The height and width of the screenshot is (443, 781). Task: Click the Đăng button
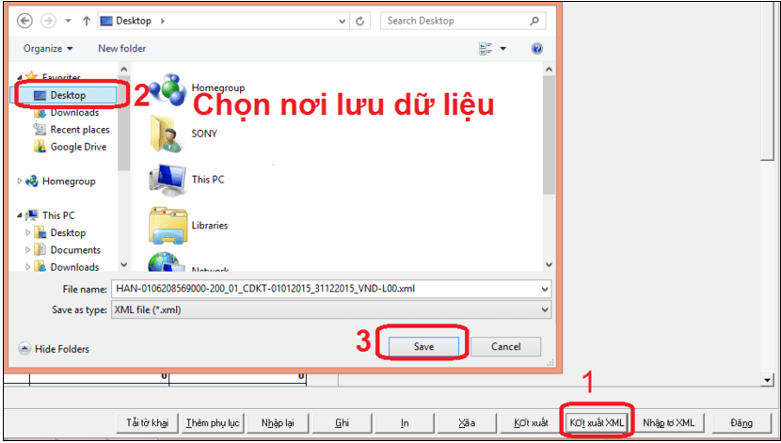741,423
